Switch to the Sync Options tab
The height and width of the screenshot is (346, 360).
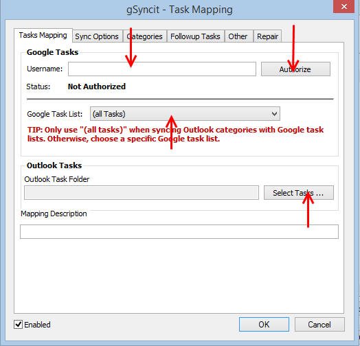(x=97, y=36)
